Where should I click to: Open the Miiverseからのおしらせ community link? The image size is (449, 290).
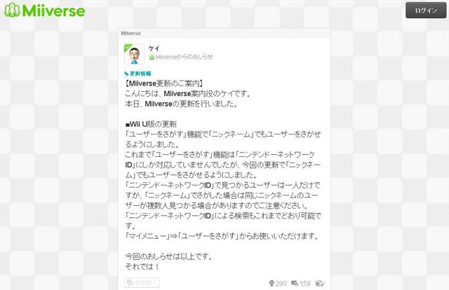[x=185, y=57]
